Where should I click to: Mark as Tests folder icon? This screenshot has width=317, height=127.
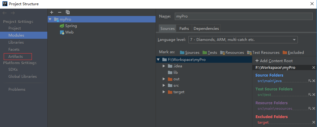[x=205, y=53]
